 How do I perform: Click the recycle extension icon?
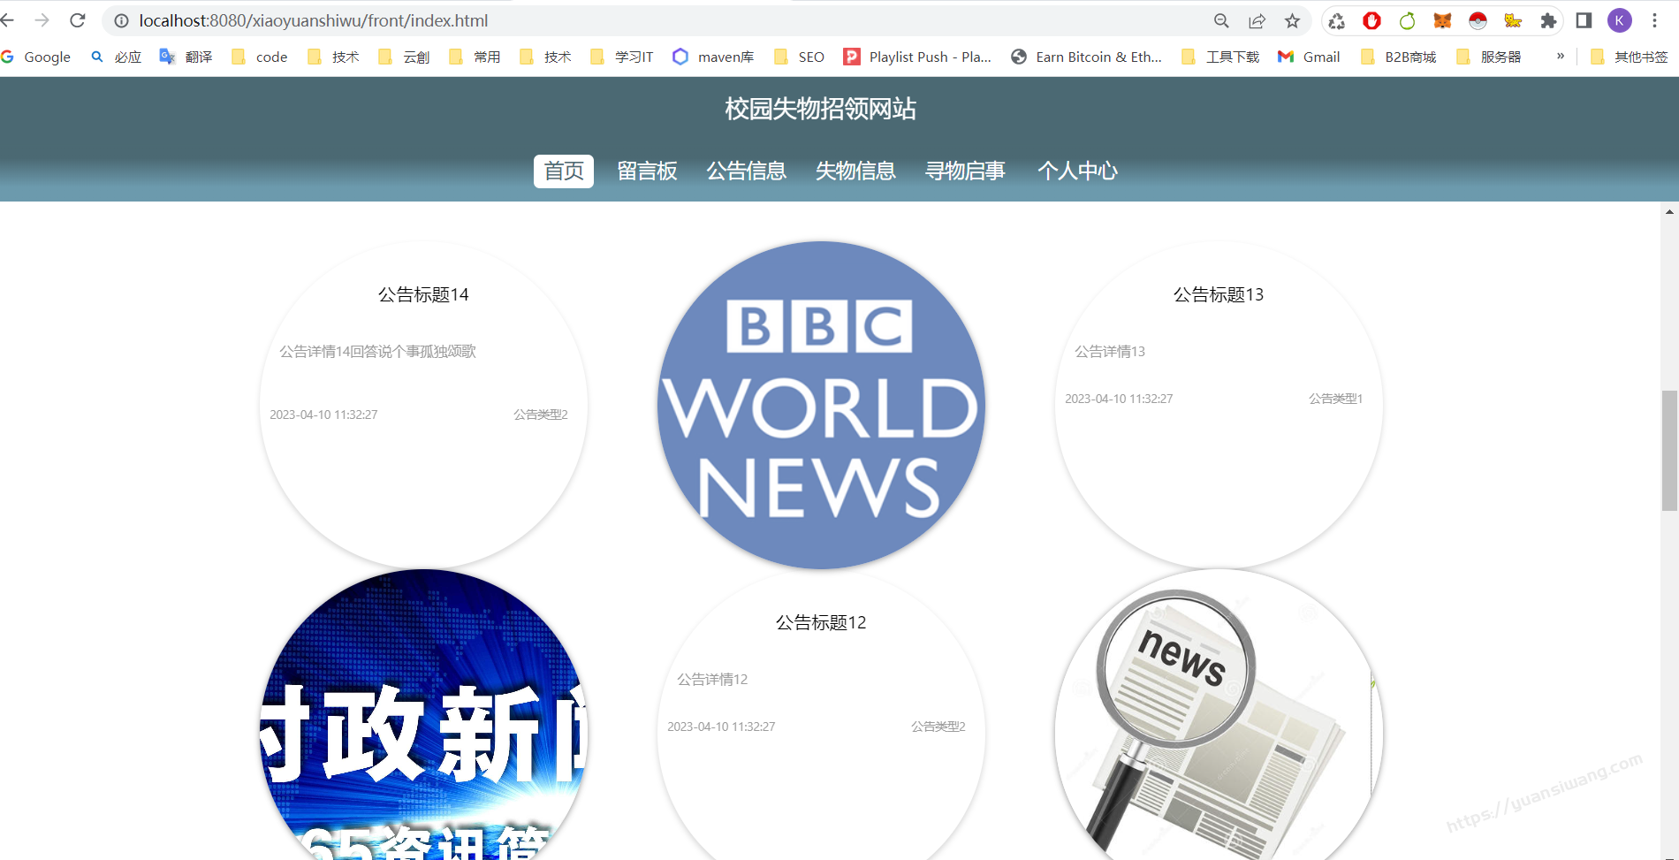coord(1336,20)
